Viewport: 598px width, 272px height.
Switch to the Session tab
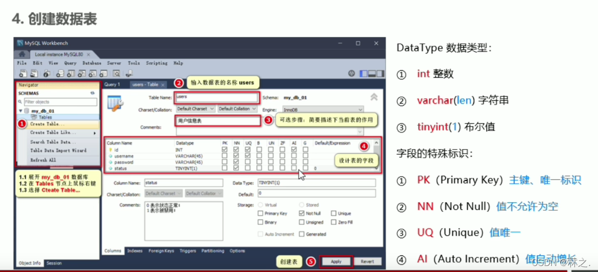click(54, 263)
